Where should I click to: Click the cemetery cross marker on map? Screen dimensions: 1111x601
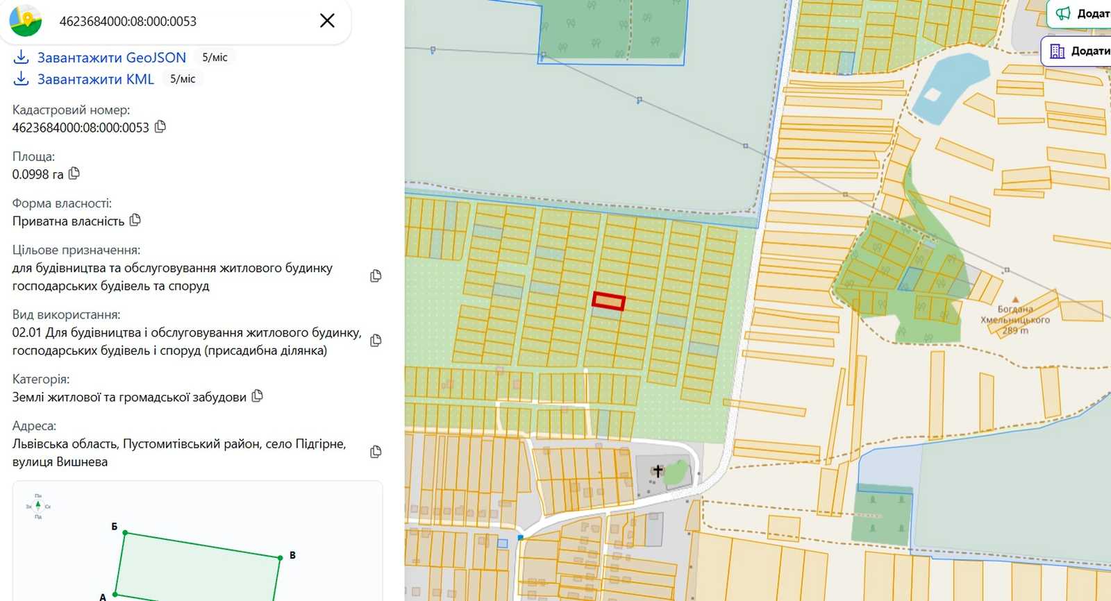pos(658,471)
